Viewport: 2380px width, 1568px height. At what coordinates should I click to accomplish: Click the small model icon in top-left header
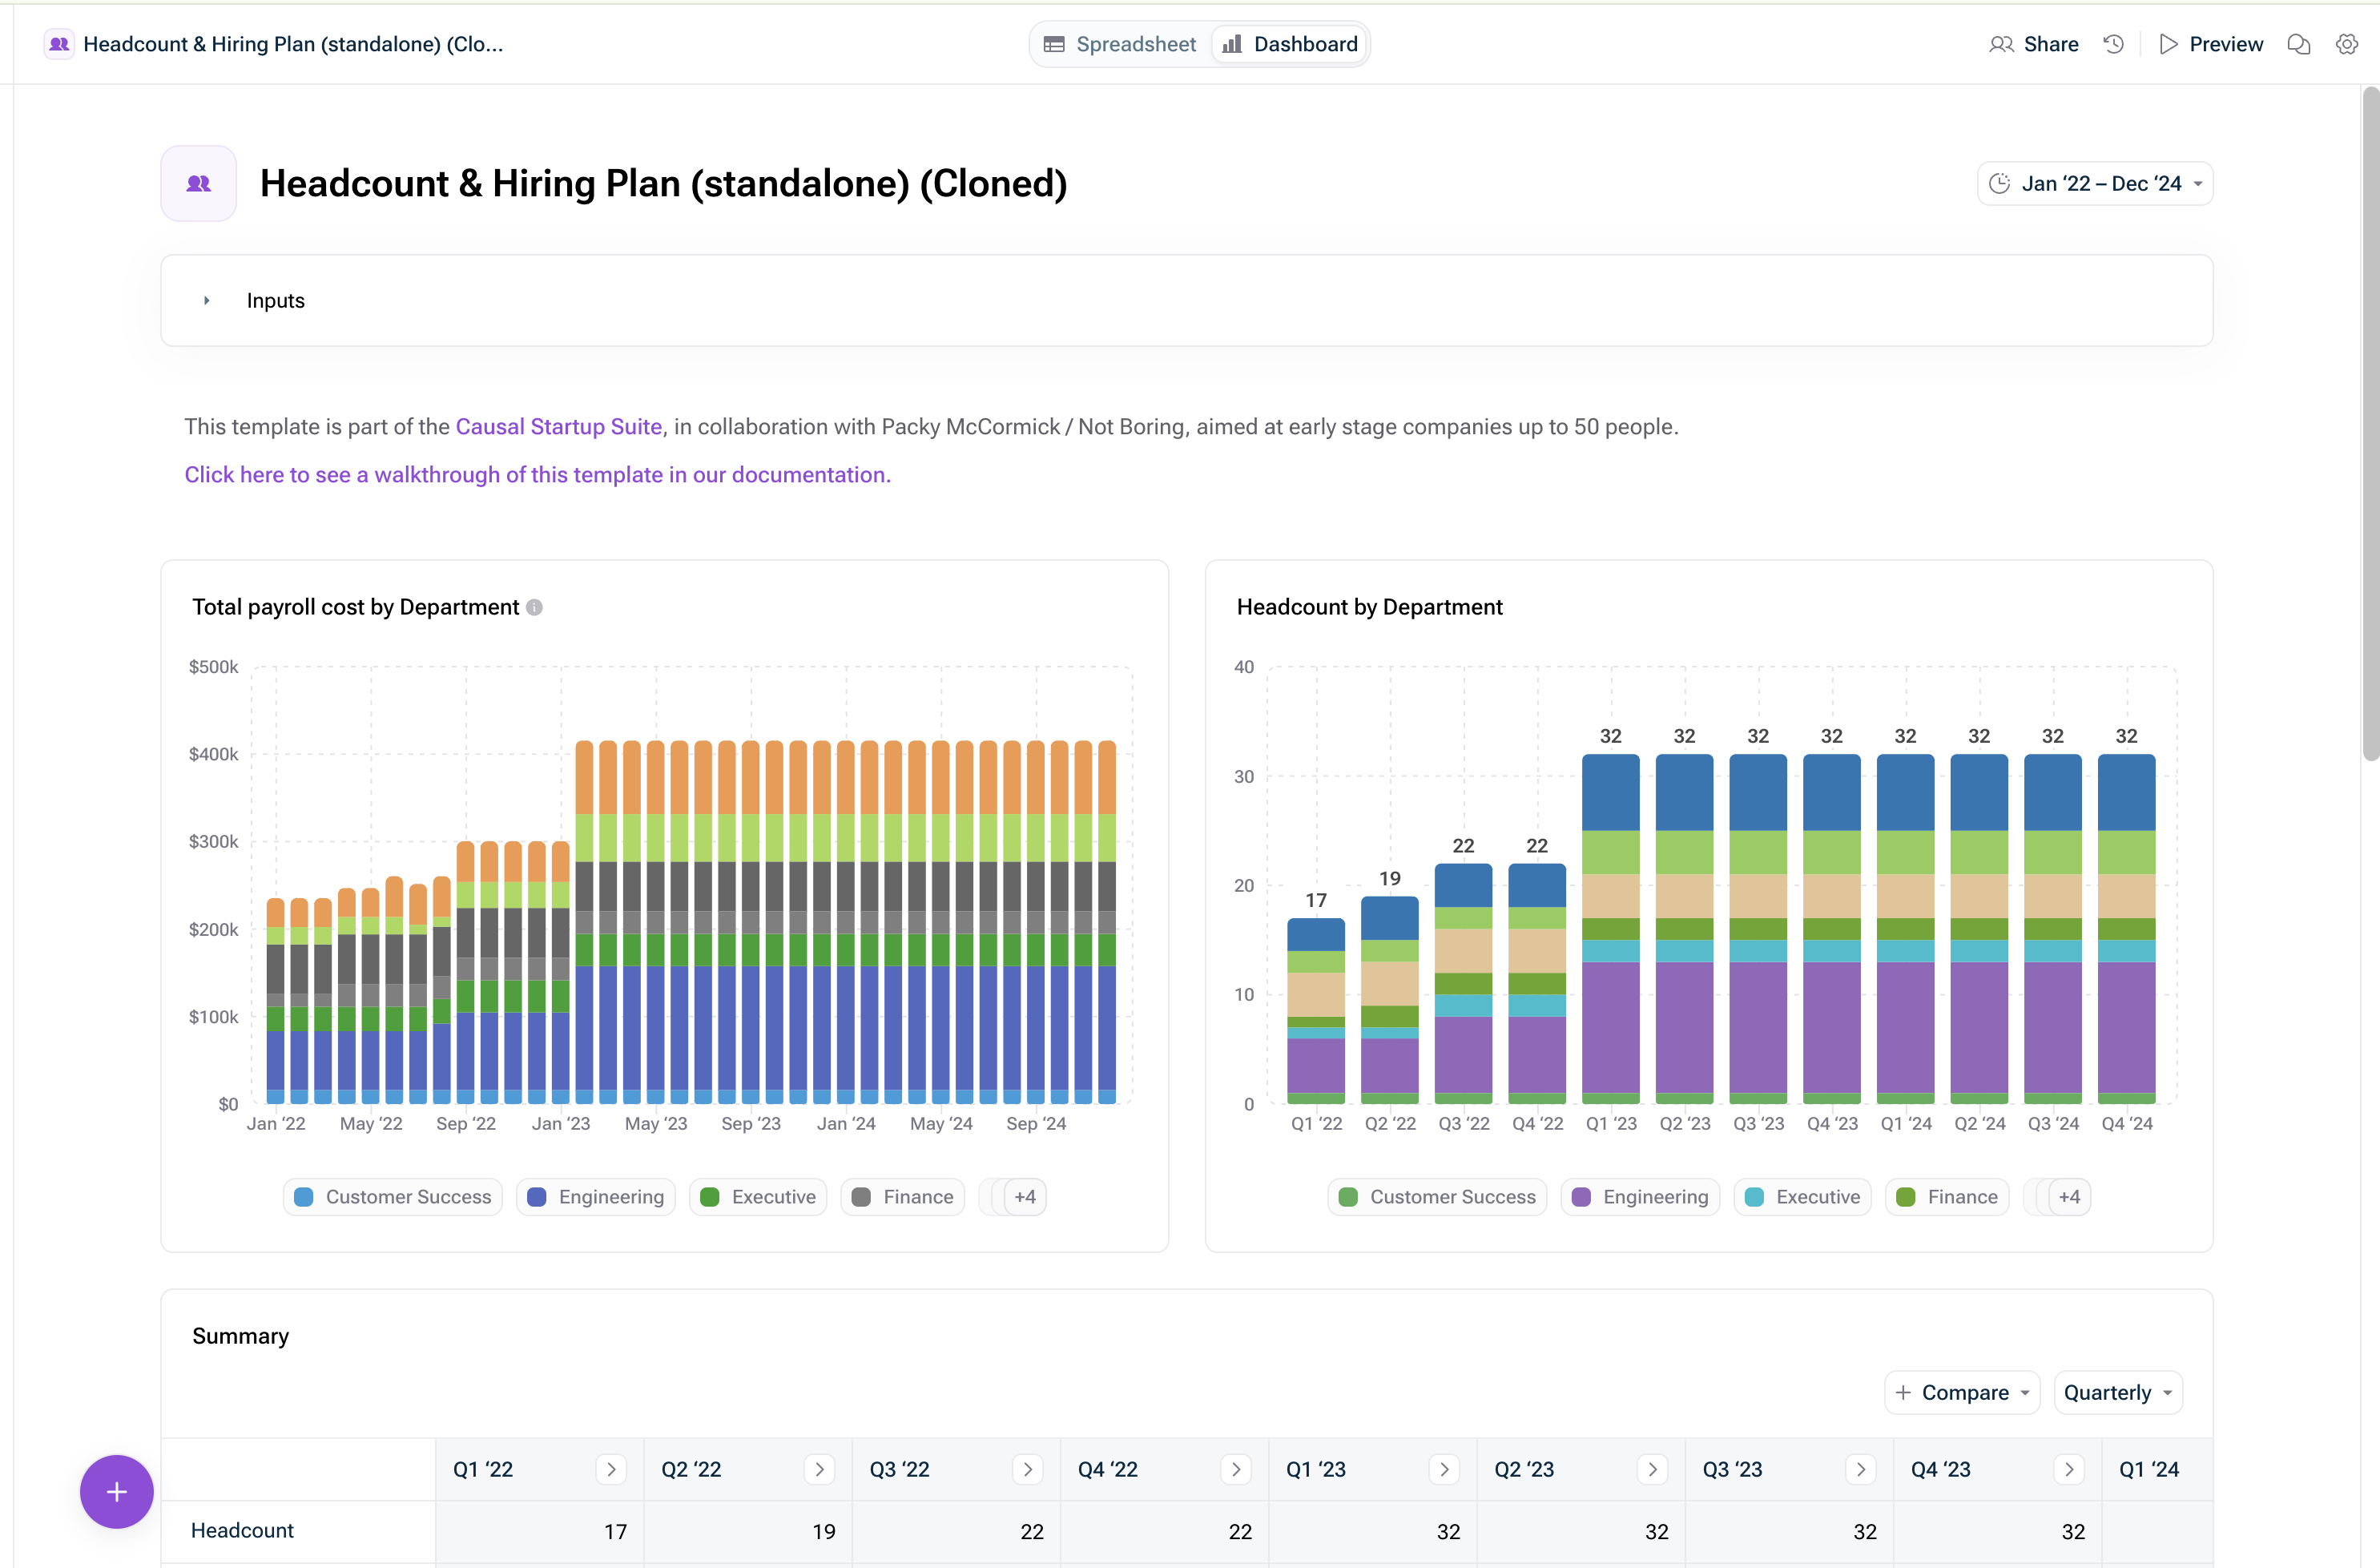59,44
